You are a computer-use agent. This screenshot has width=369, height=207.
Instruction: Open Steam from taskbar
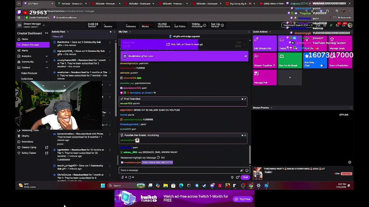[x=204, y=186]
